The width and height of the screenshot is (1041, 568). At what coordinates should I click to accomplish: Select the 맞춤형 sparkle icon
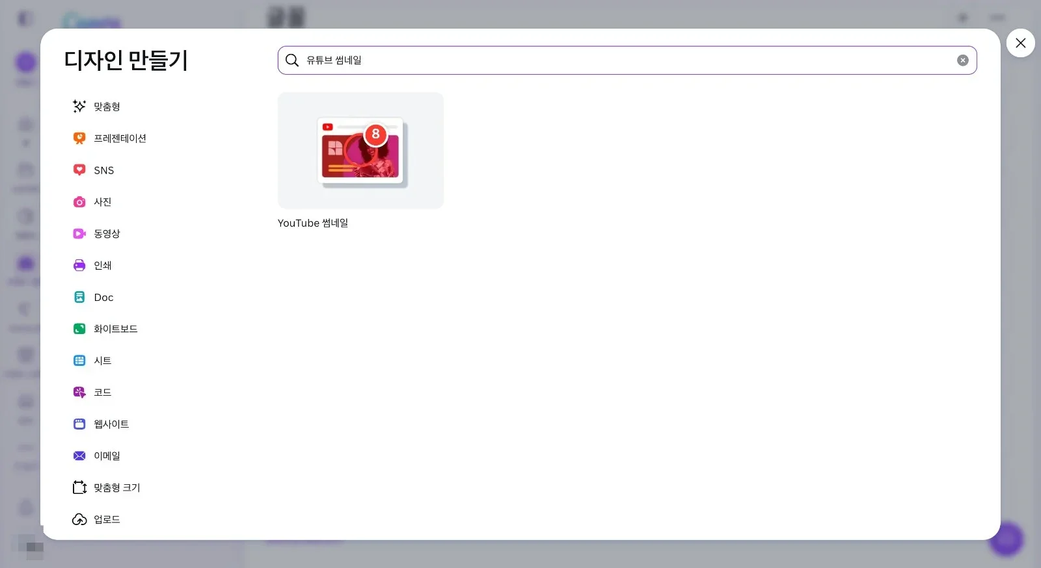click(79, 106)
